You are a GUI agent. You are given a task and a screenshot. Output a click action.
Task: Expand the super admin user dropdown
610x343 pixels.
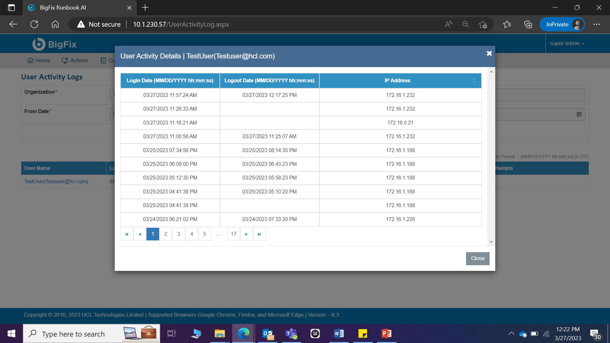click(x=567, y=44)
